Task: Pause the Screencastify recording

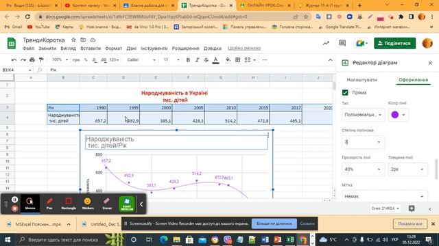Action: pyautogui.click(x=15, y=200)
